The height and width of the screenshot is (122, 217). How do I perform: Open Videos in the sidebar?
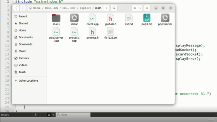point(29,65)
